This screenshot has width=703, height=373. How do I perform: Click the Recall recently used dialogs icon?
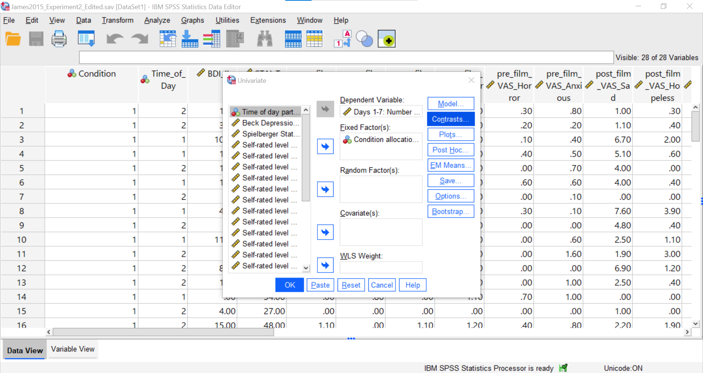[86, 39]
